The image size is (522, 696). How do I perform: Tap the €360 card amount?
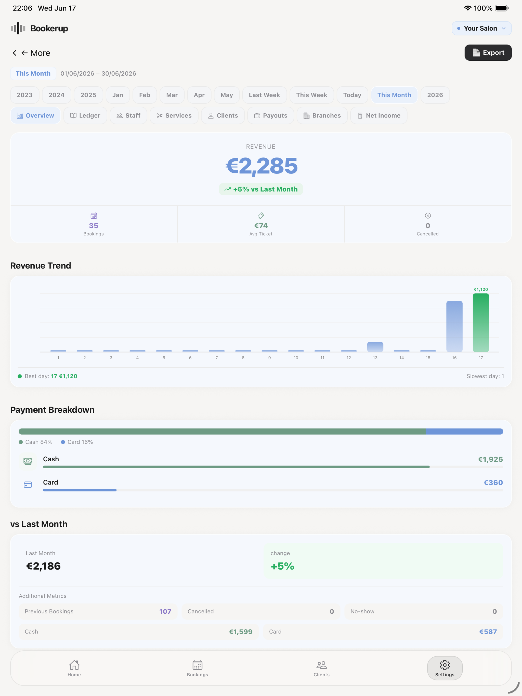click(493, 483)
